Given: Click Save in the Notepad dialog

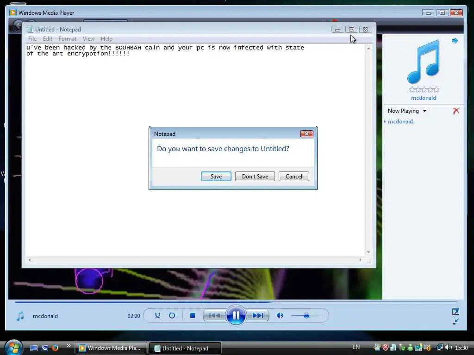Looking at the screenshot, I should pyautogui.click(x=216, y=176).
